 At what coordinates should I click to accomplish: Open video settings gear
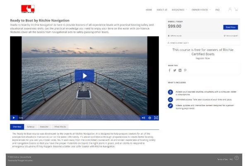(x=149, y=118)
